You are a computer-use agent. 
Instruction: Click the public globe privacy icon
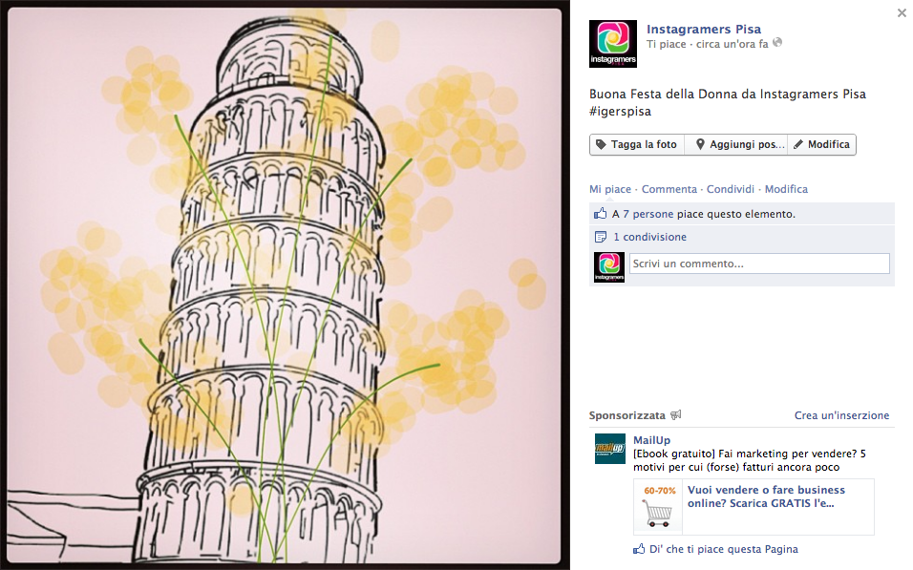[x=777, y=43]
